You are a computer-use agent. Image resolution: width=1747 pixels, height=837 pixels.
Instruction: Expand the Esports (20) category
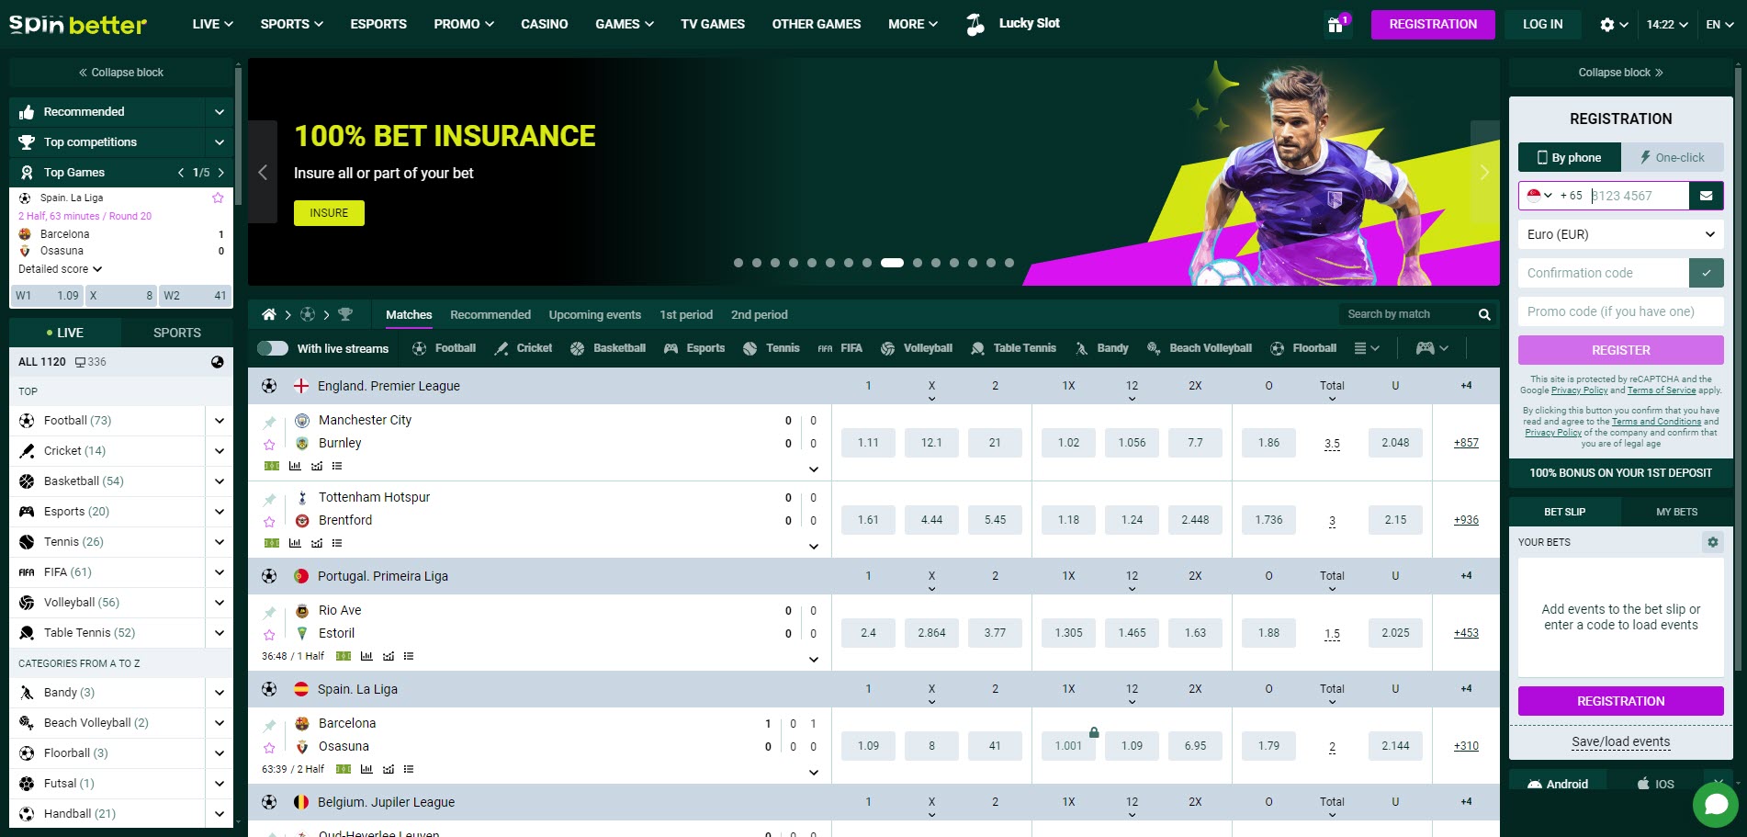220,512
